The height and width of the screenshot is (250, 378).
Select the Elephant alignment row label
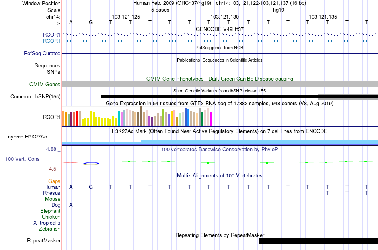pyautogui.click(x=50, y=211)
